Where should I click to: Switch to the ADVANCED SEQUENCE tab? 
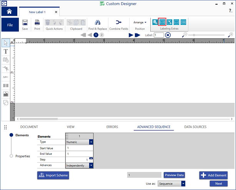pyautogui.click(x=154, y=127)
